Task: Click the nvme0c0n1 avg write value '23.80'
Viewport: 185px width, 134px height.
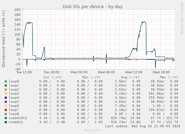Action: pyautogui.click(x=135, y=118)
